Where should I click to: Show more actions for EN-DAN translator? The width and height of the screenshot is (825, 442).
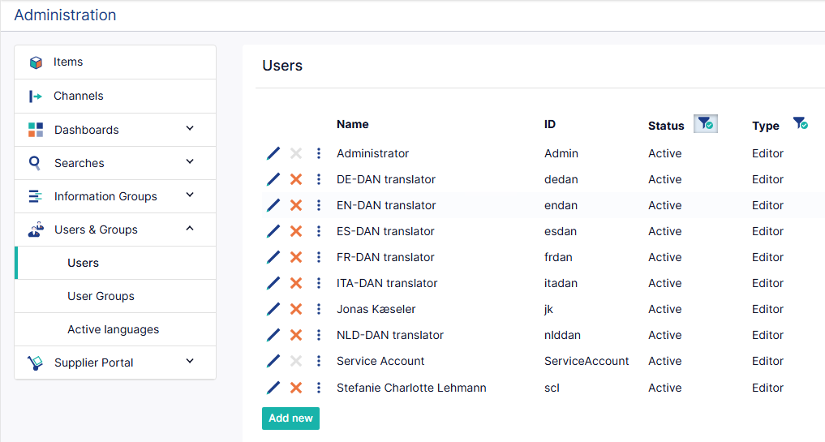coord(318,205)
